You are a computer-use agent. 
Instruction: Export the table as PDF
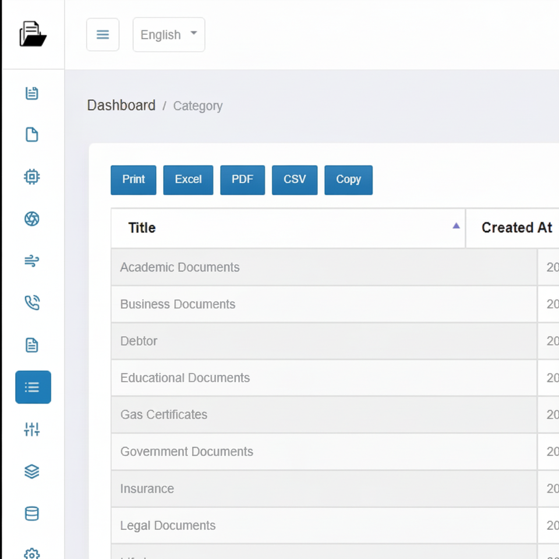tap(242, 179)
